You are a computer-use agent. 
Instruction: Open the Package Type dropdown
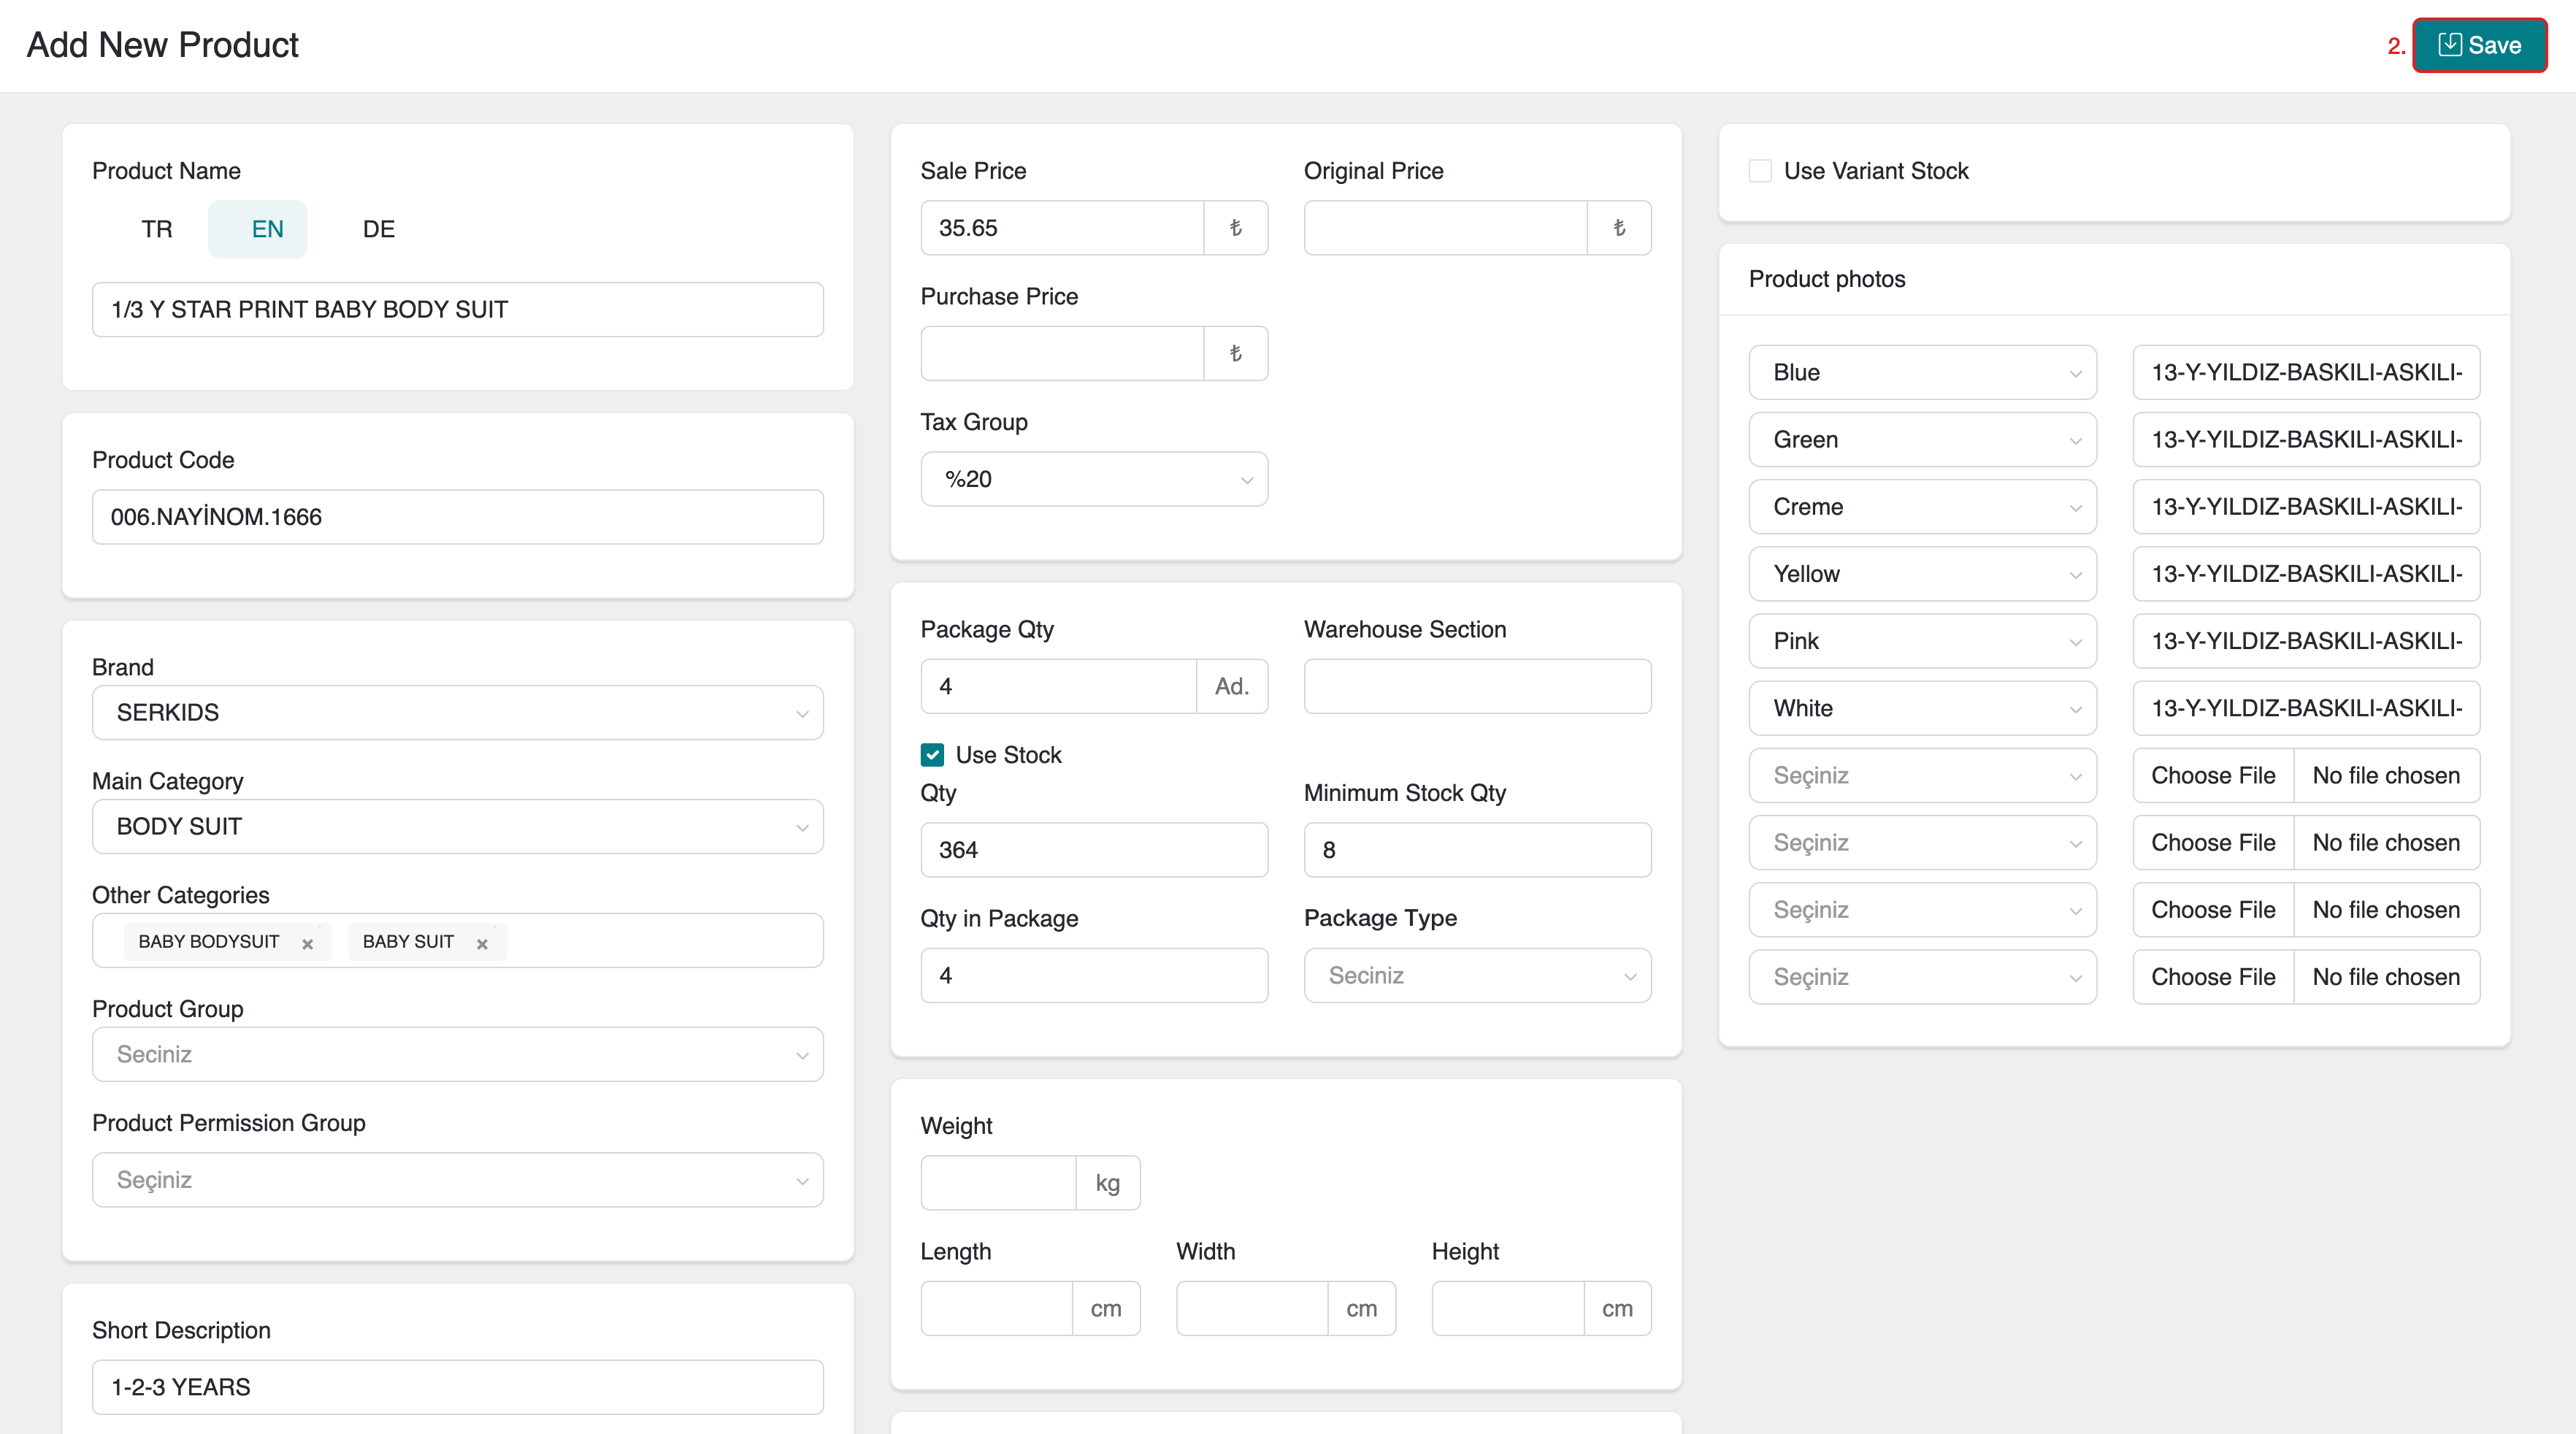[x=1477, y=975]
